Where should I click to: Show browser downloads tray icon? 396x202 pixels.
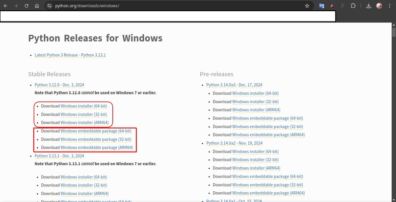[369, 6]
